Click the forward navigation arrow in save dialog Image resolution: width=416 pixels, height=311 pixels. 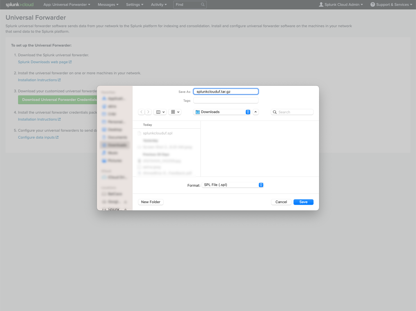point(148,112)
